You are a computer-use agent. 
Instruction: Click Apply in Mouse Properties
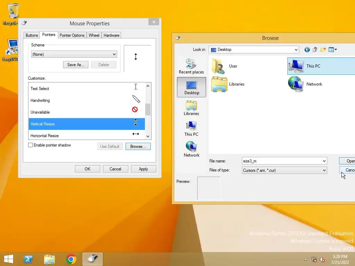(x=143, y=169)
